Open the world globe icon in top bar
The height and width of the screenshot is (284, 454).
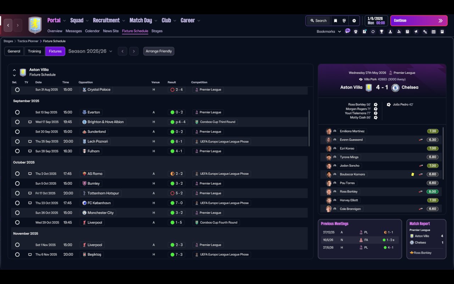point(344,21)
